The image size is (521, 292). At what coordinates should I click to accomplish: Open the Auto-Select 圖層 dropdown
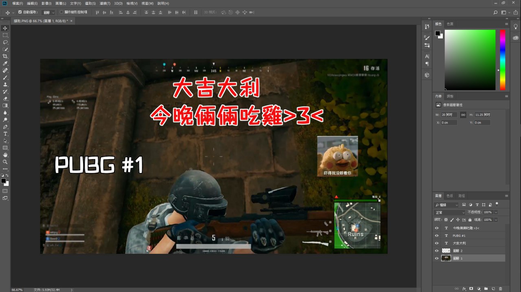click(x=48, y=13)
